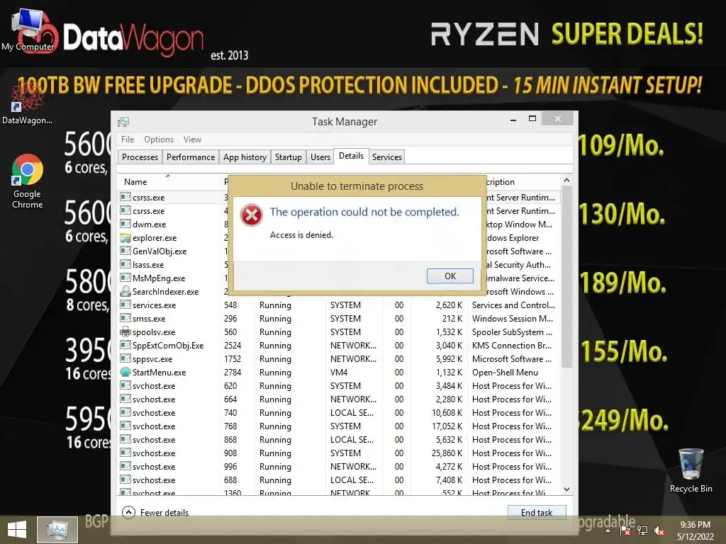Click the lsass.exe process icon
This screenshot has width=726, height=544.
click(x=125, y=264)
